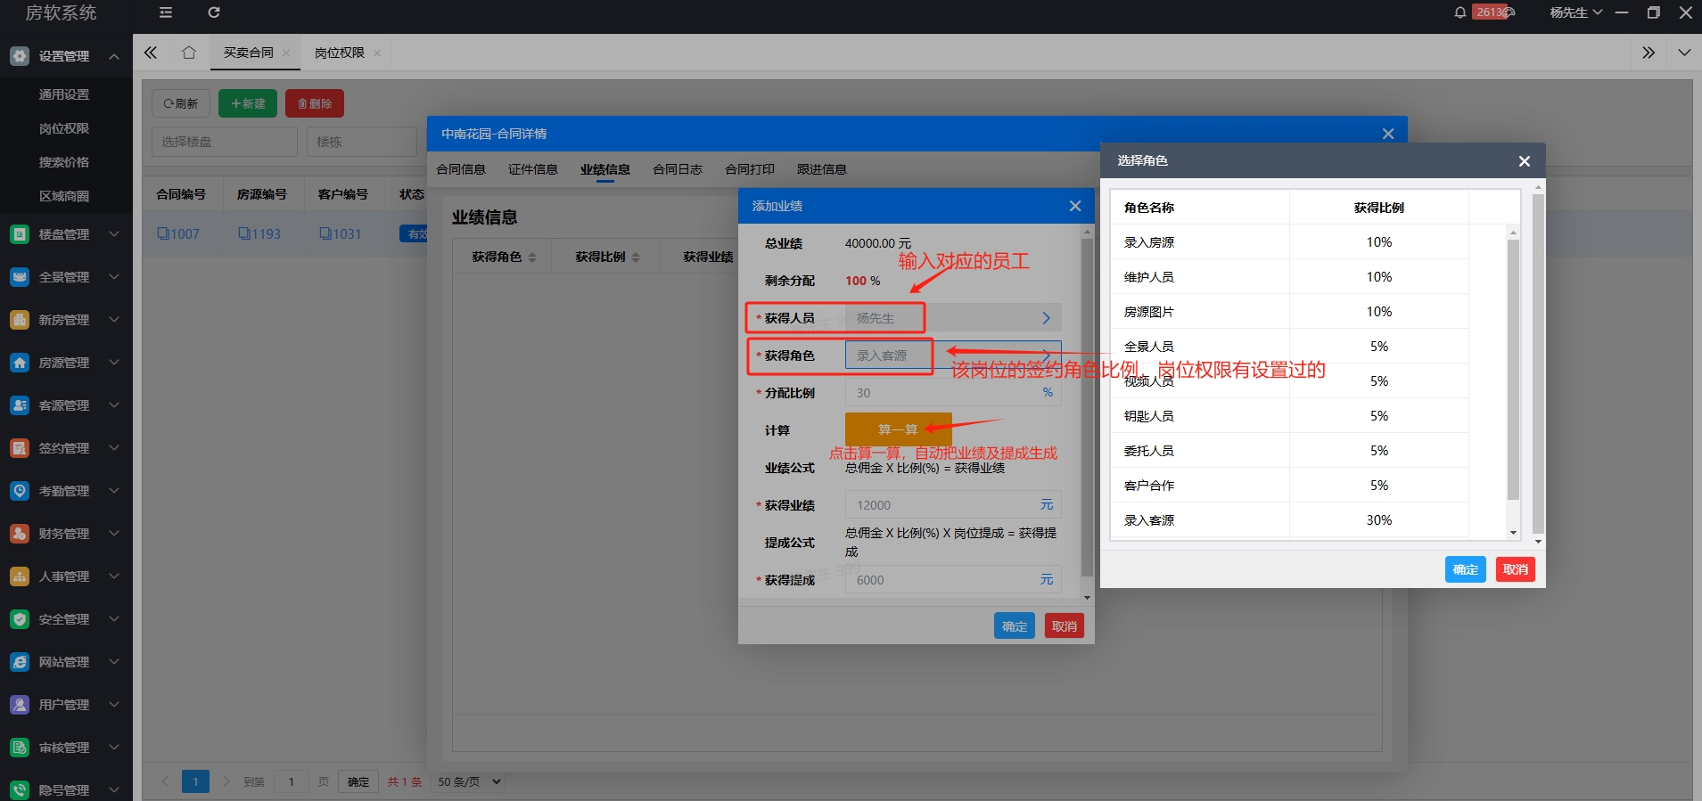
Task: Expand 房源管理 menu chevron
Action: 114,363
